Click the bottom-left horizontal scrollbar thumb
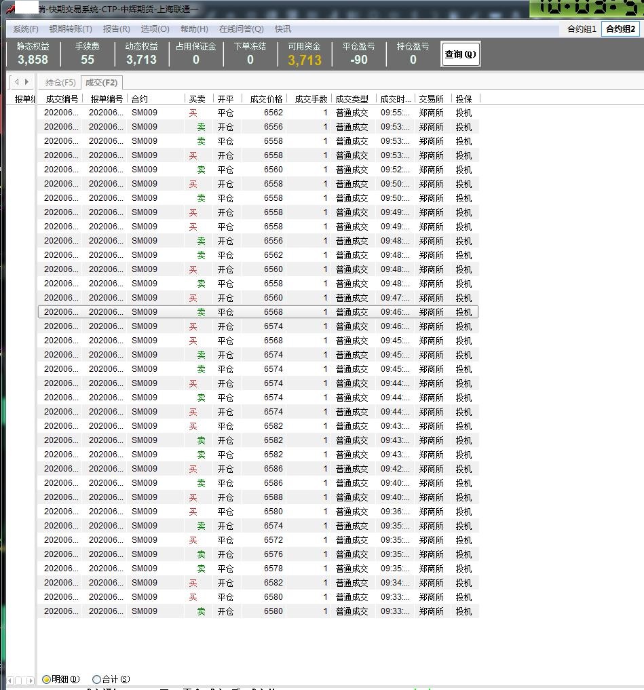The height and width of the screenshot is (690, 644). click(20, 681)
